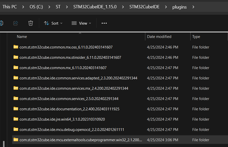Click folder icon of mcu.debug.openocd folder
The image size is (228, 147).
(16, 129)
